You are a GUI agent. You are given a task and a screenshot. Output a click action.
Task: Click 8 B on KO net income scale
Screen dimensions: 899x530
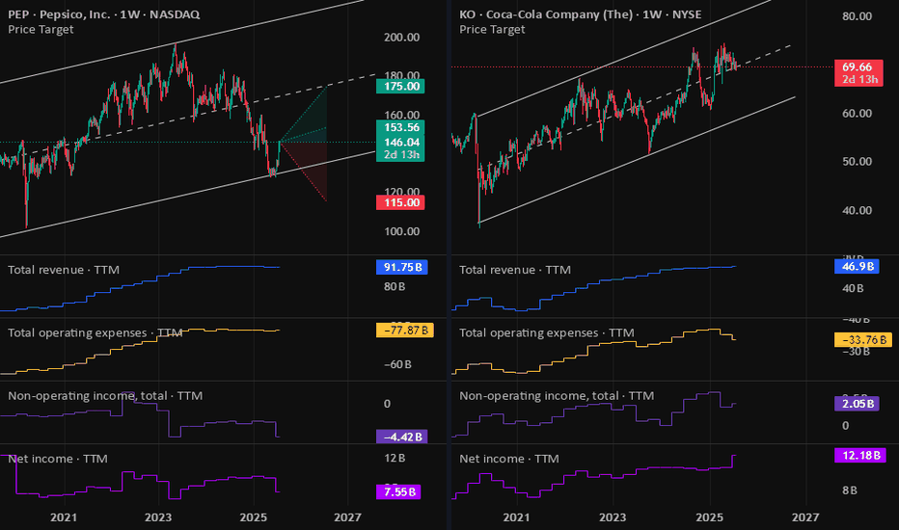(x=850, y=490)
